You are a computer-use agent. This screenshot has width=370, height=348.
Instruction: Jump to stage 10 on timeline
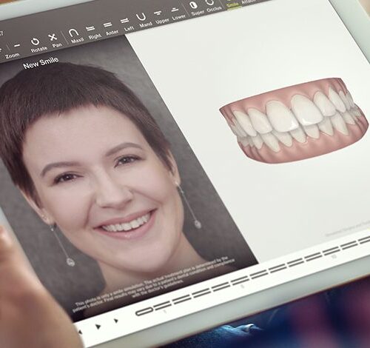pos(332,251)
